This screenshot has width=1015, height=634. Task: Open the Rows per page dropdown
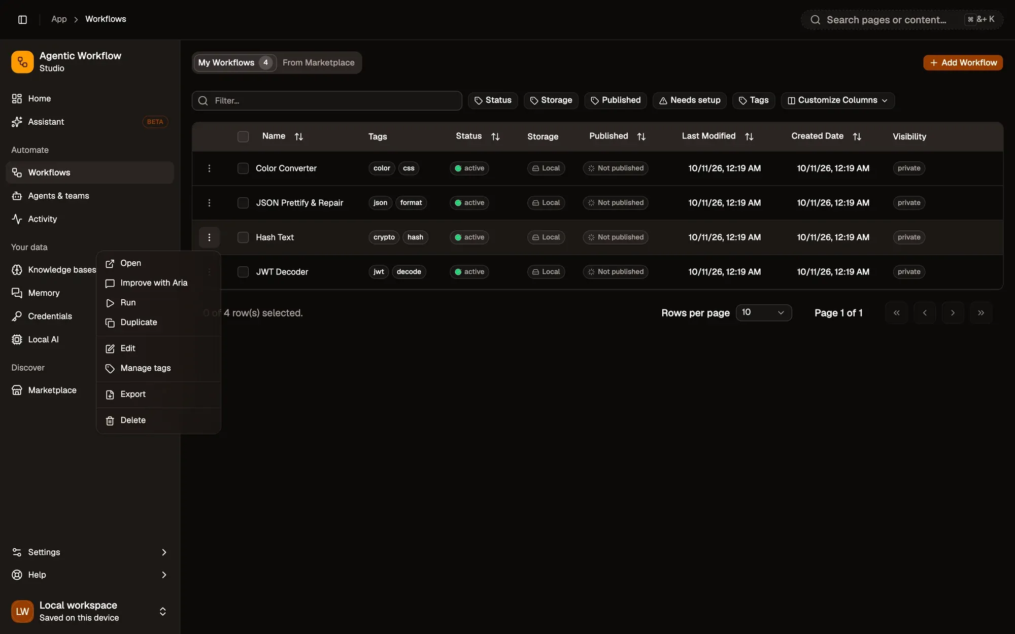[764, 312]
